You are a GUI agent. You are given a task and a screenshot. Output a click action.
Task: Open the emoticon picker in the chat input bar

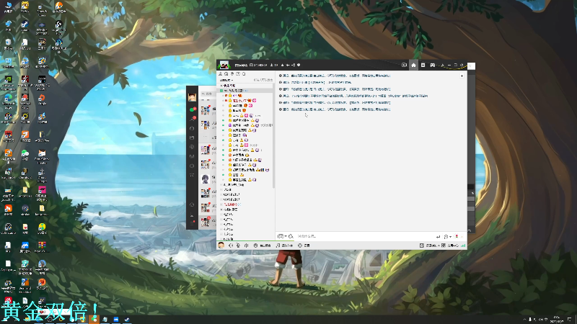pos(281,236)
